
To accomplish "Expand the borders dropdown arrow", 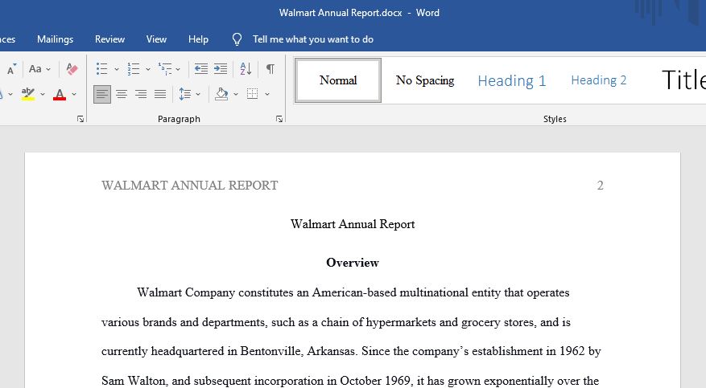I will 267,94.
